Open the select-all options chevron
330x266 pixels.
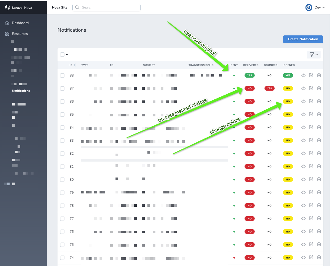pyautogui.click(x=67, y=55)
